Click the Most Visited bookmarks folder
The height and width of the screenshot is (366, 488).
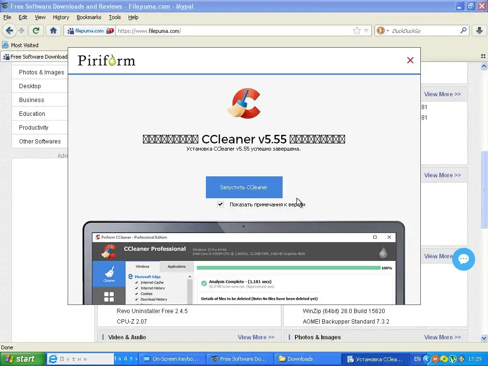coord(20,45)
